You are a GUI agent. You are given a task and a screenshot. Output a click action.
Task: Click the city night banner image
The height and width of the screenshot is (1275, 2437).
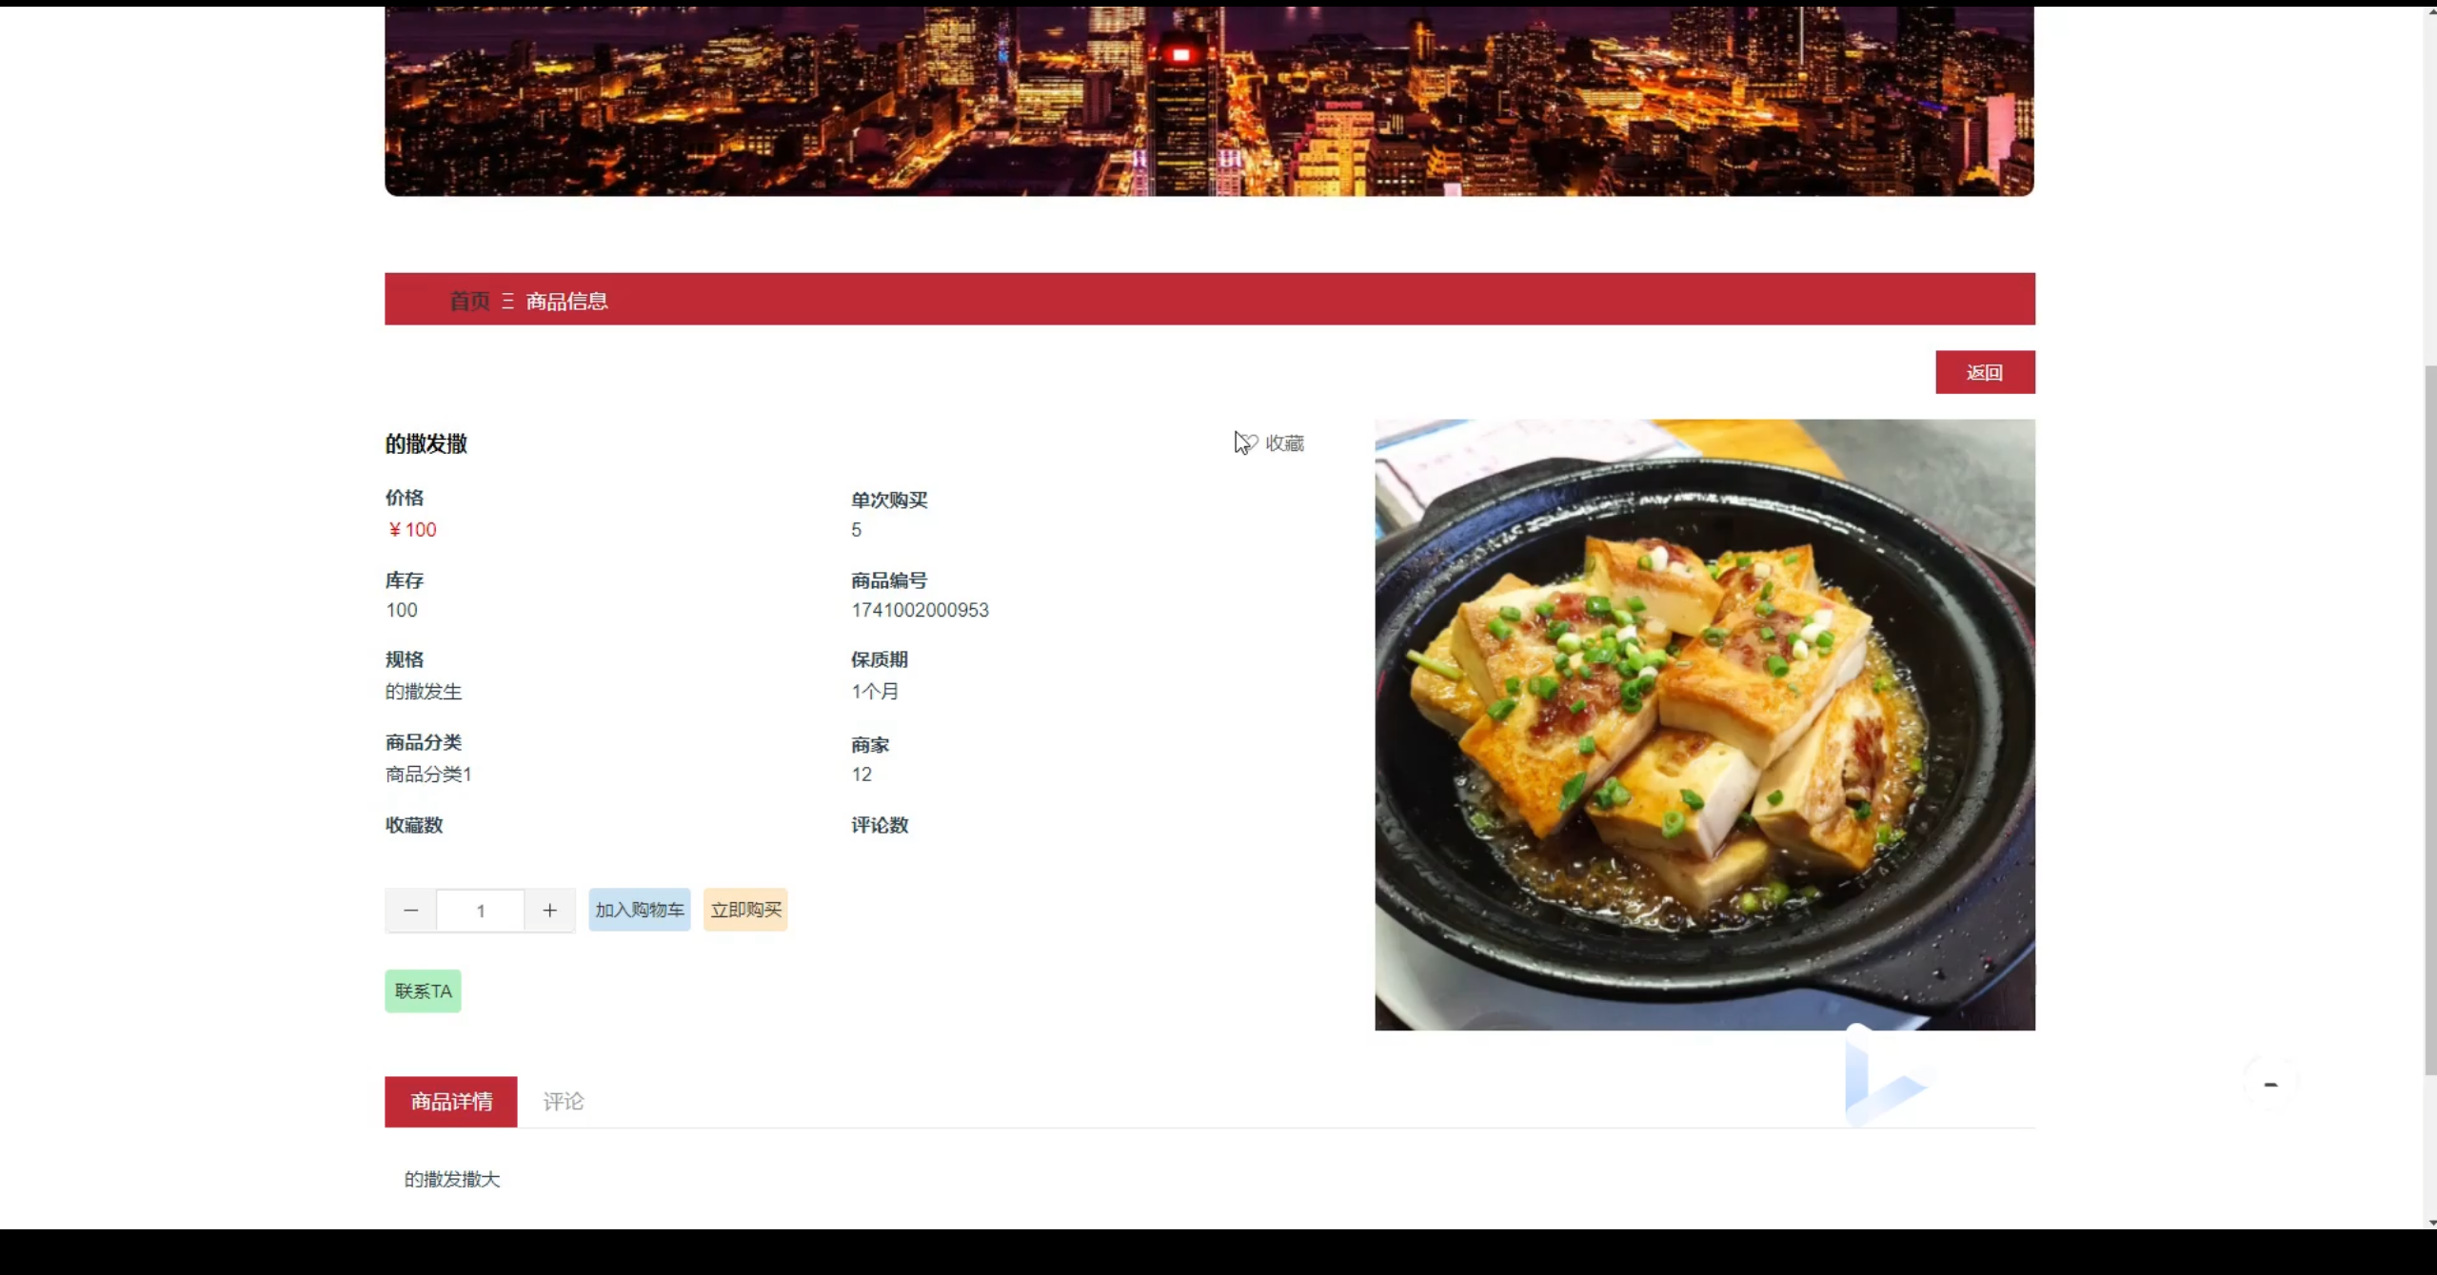pyautogui.click(x=1209, y=101)
